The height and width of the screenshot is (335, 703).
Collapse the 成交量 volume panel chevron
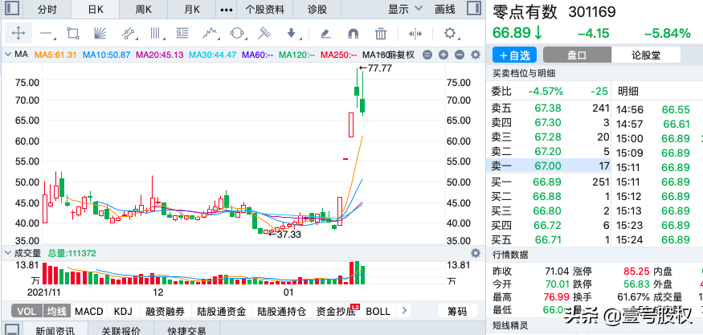point(7,253)
